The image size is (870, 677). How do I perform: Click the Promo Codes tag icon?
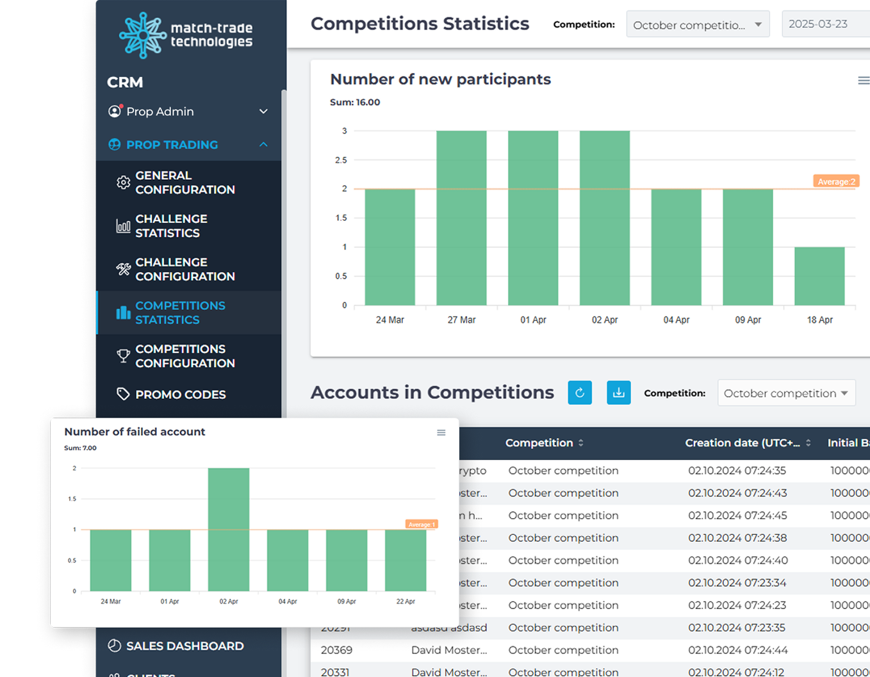pyautogui.click(x=123, y=394)
